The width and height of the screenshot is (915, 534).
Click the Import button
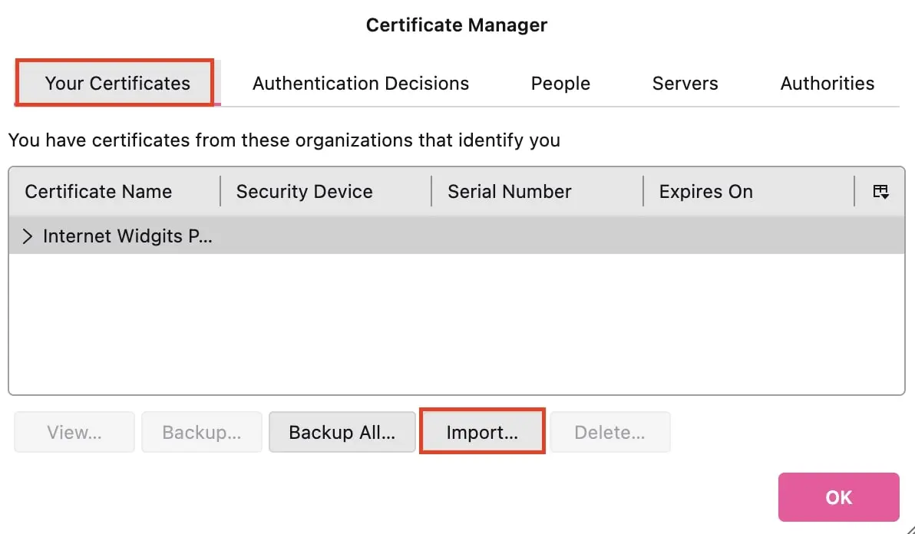click(481, 431)
